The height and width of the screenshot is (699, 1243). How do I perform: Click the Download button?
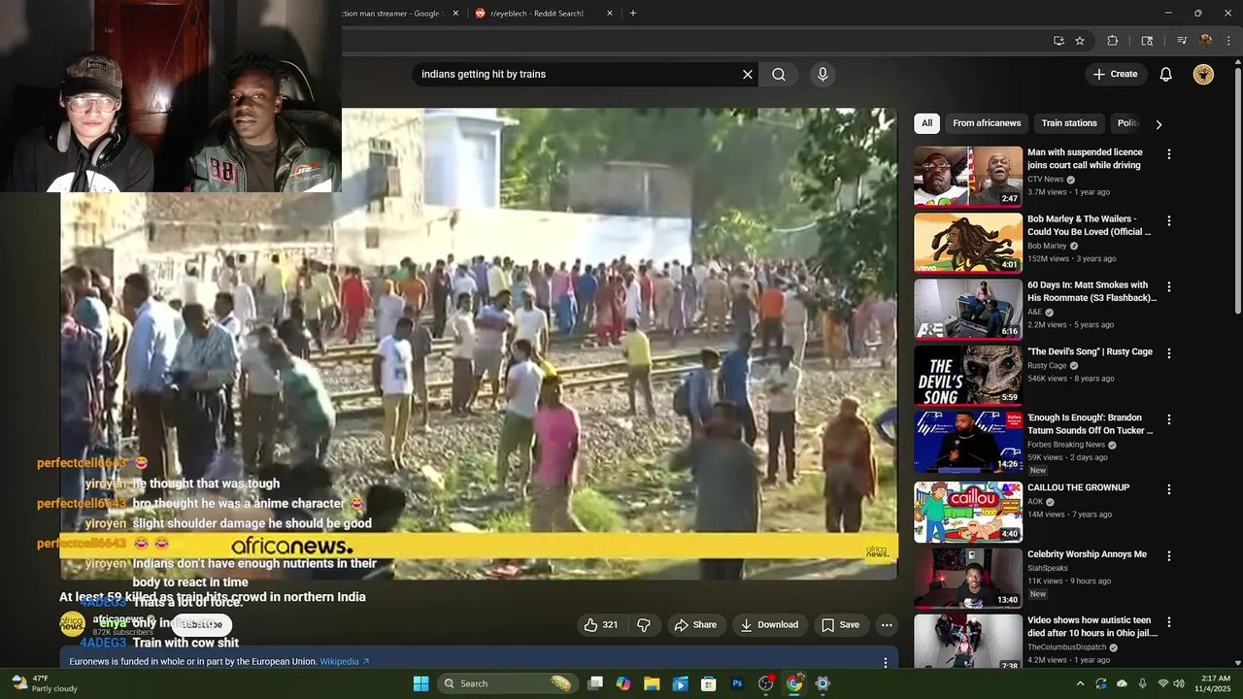769,625
